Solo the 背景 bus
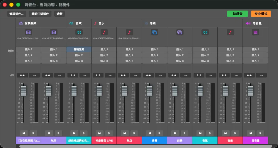The width and height of the screenshot is (278, 148). click(x=159, y=133)
